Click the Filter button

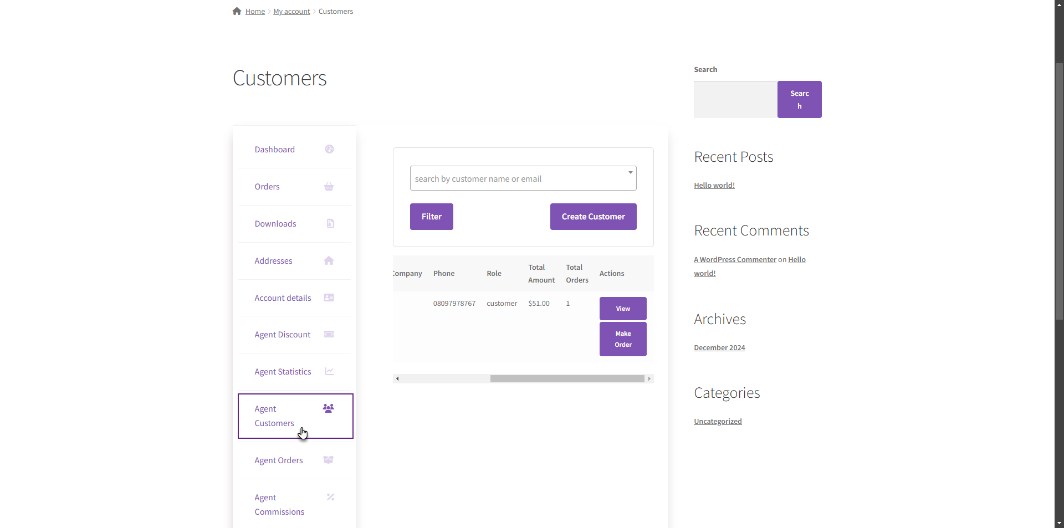click(x=432, y=217)
